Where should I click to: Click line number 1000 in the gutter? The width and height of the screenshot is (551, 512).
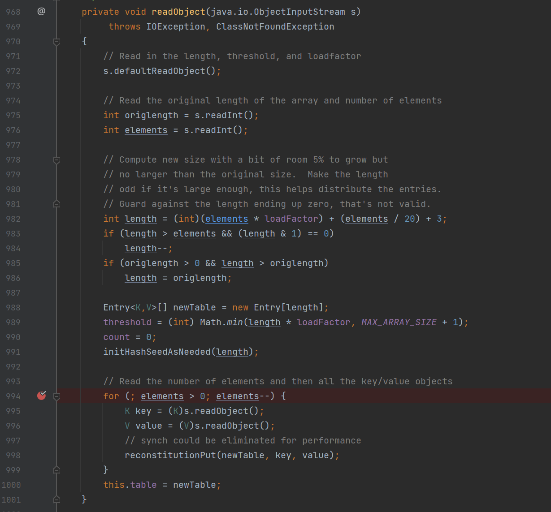point(11,485)
